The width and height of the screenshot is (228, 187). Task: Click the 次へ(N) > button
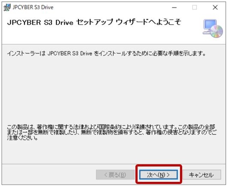(x=158, y=175)
